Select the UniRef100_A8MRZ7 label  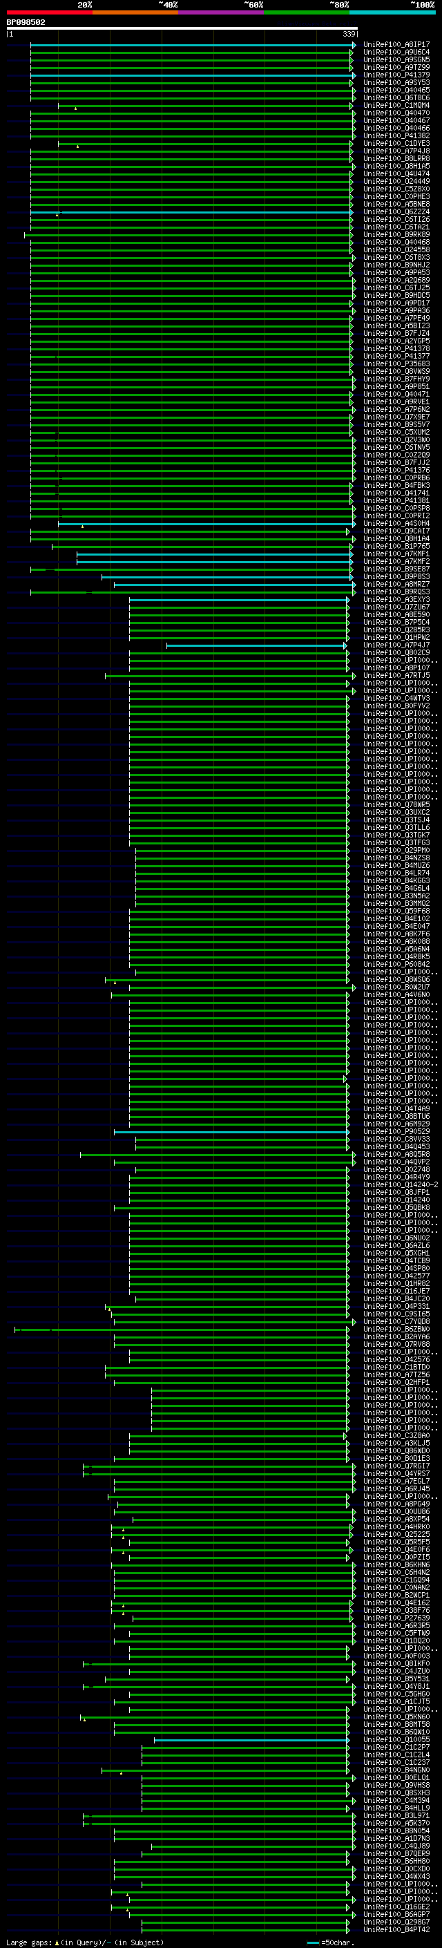tap(396, 584)
